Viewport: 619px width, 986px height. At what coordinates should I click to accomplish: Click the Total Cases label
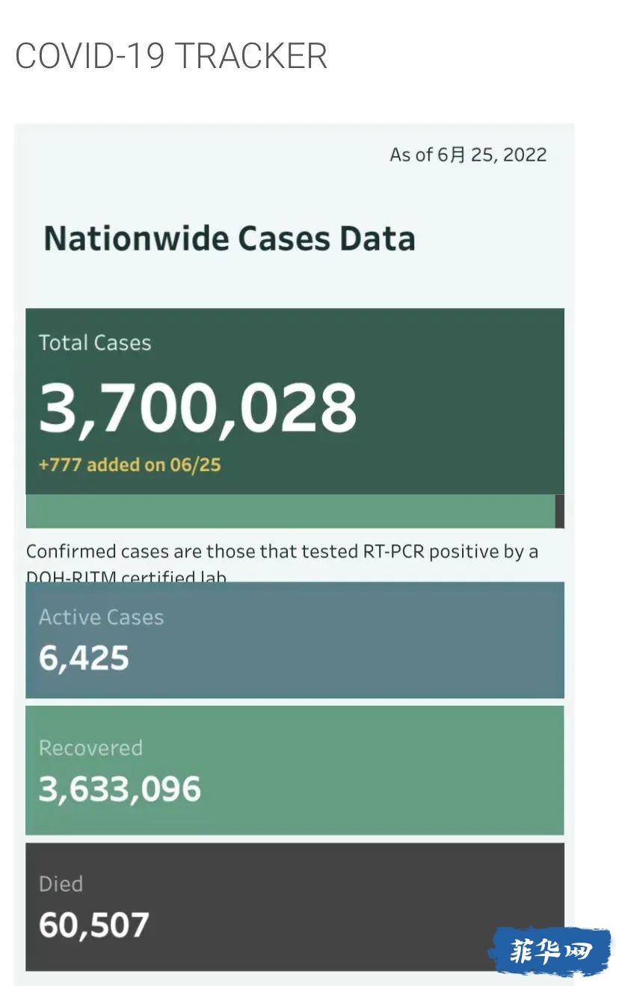(x=95, y=342)
